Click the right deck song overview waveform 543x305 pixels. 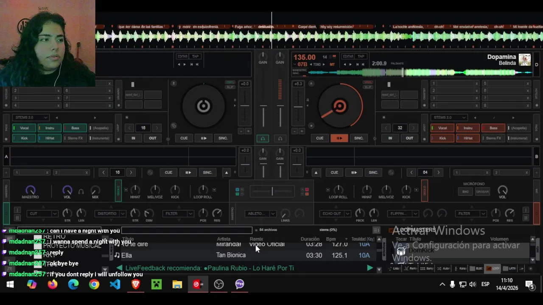tap(420, 72)
